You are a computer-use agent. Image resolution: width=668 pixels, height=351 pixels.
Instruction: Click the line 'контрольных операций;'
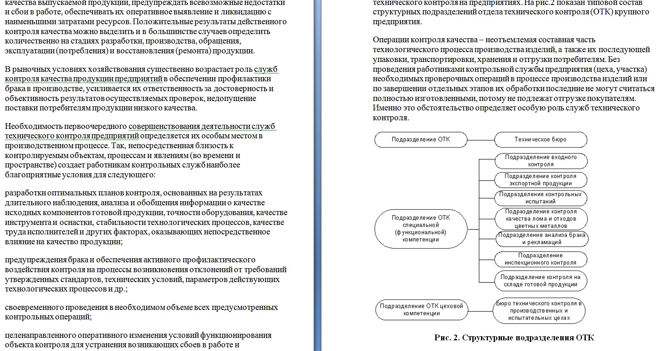(x=48, y=317)
